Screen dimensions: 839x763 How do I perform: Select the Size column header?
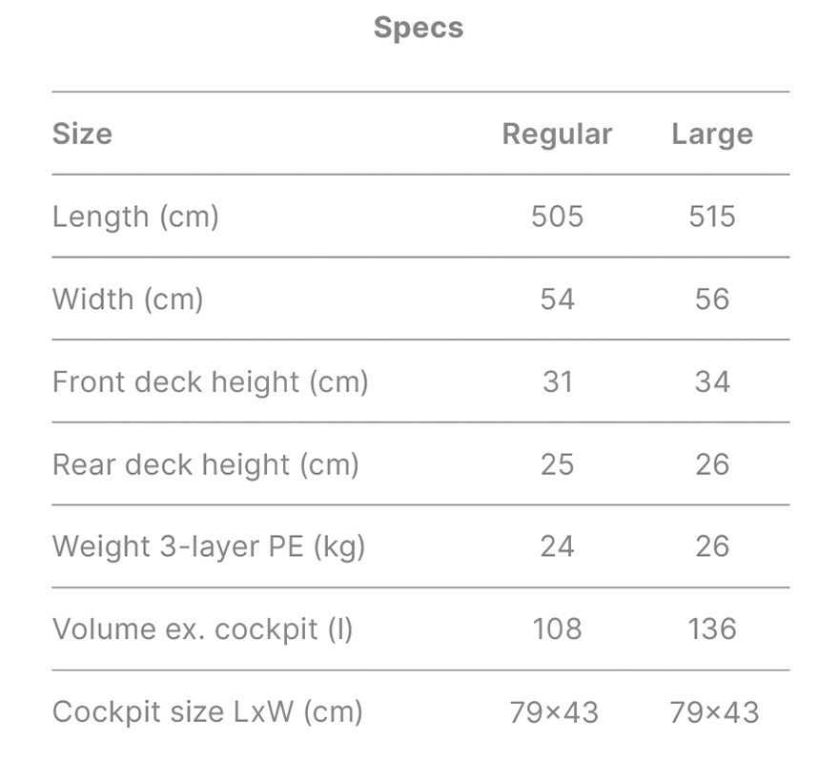[x=82, y=134]
